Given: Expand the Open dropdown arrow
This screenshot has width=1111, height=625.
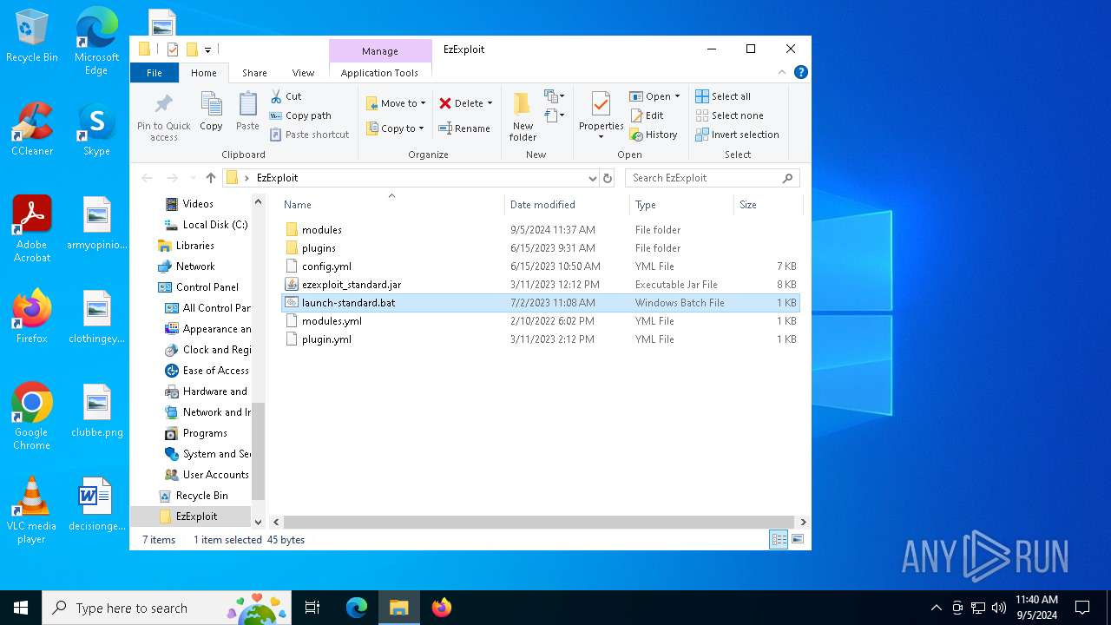Looking at the screenshot, I should coord(677,96).
